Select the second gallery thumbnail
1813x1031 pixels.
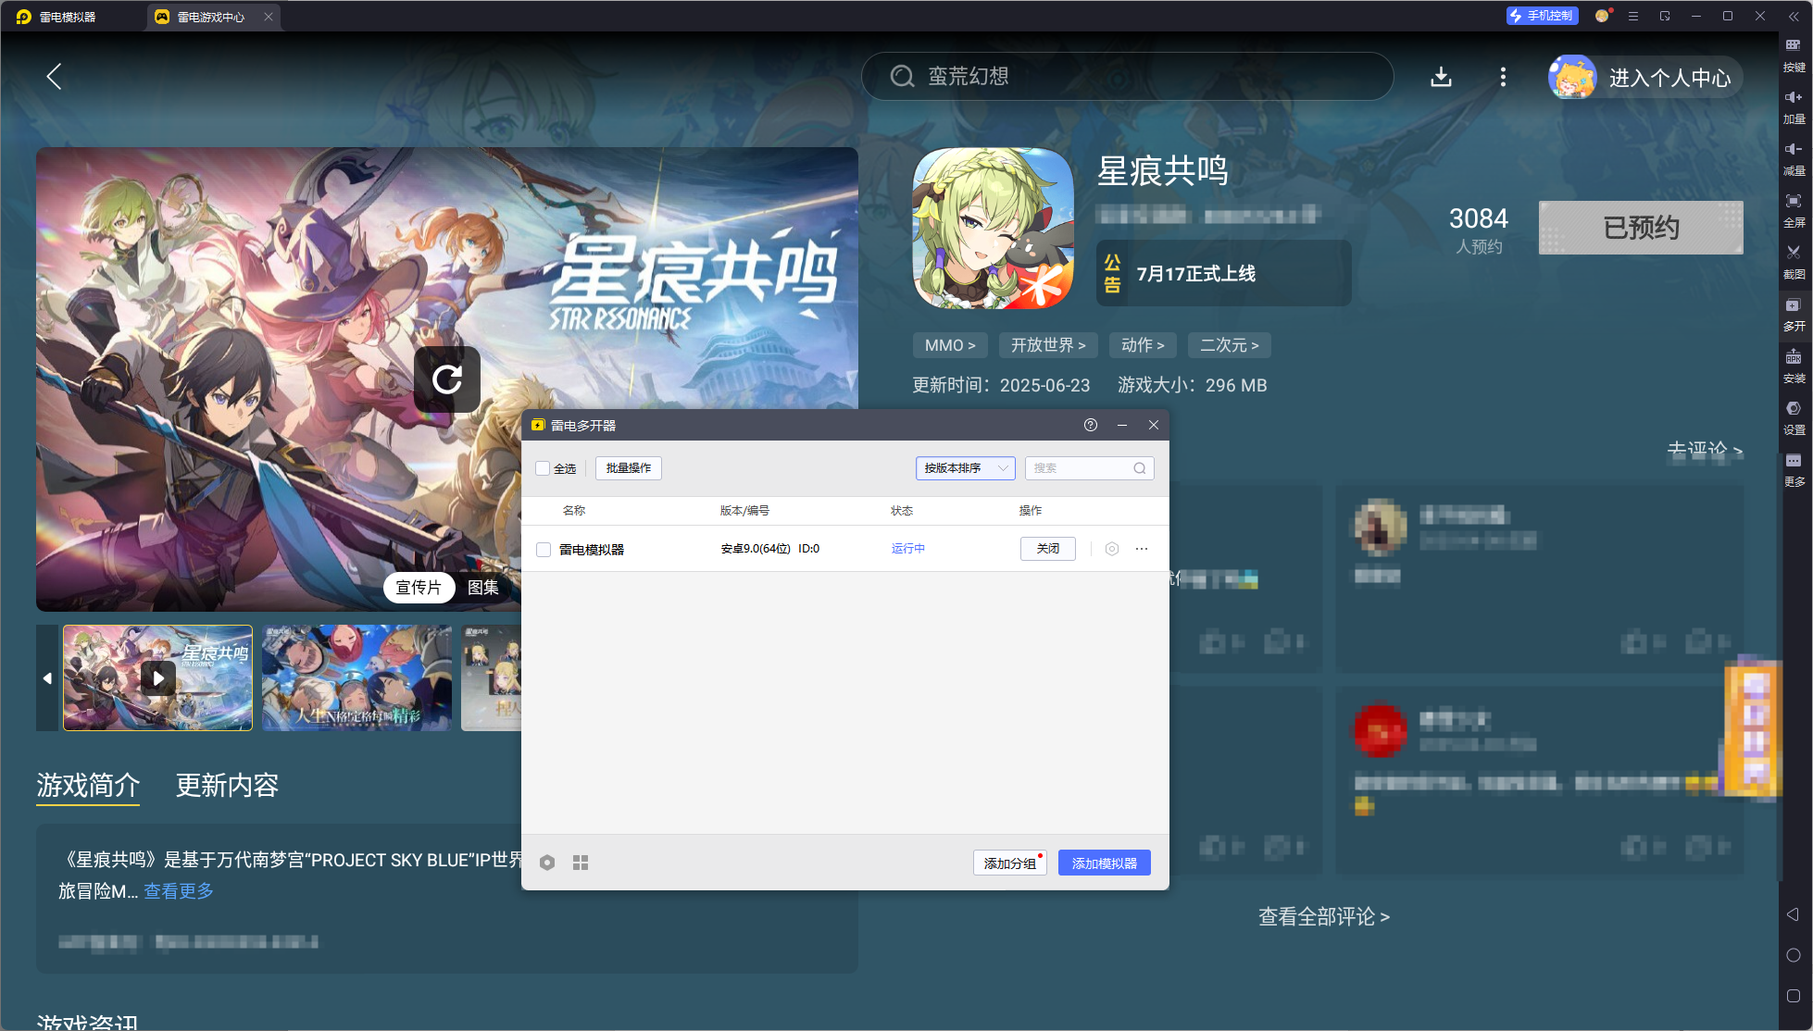(356, 677)
